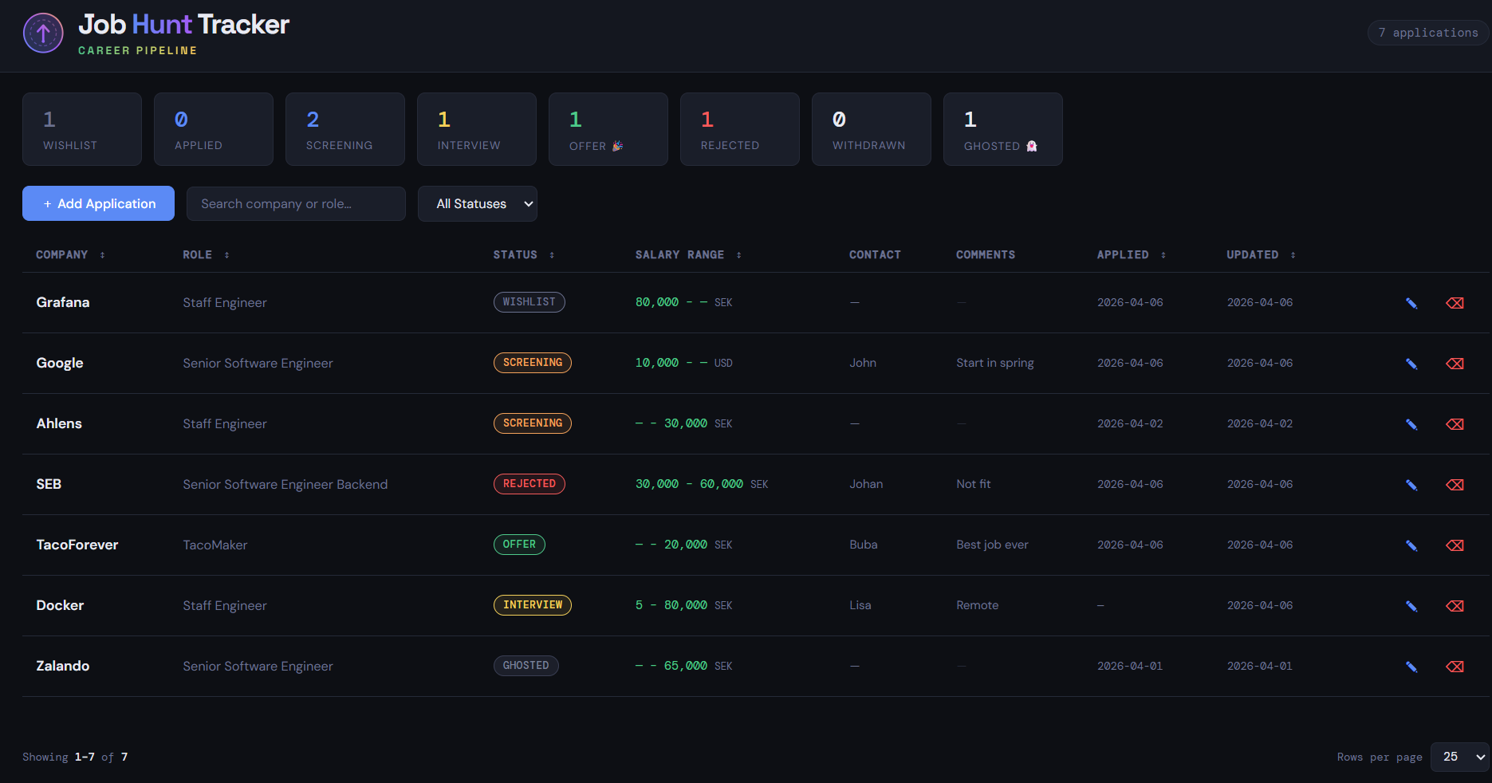This screenshot has height=783, width=1492.
Task: Click the SCREENING status badge for Google
Action: point(532,363)
